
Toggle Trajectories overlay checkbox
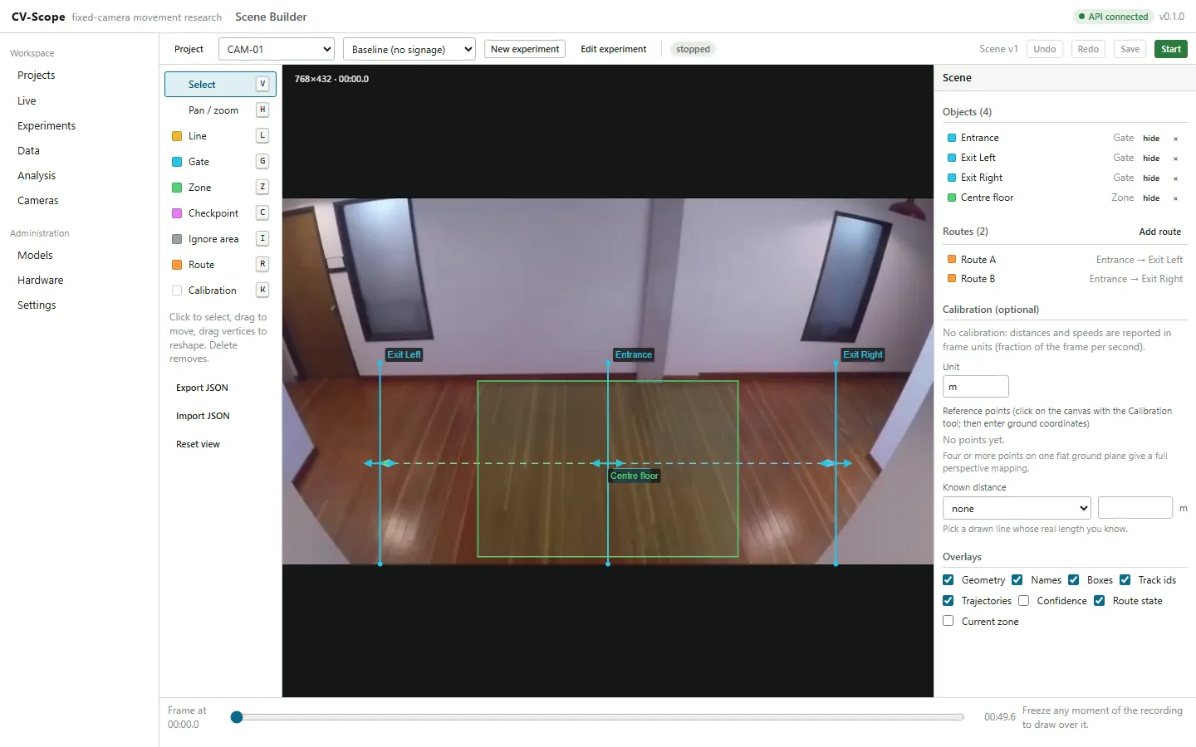click(948, 601)
